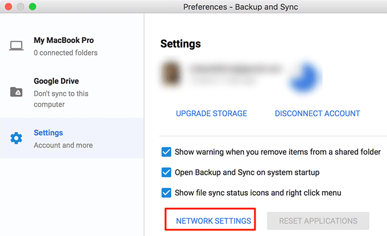Toggle shared folder removal warning checkbox

tap(166, 152)
